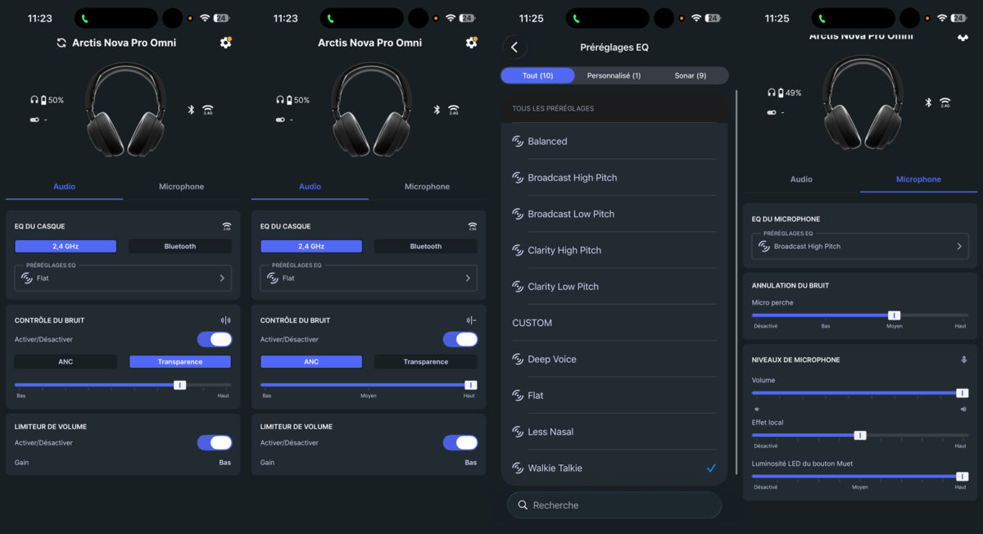Click the Luminosité LED du bouton Muet slider
The width and height of the screenshot is (983, 534).
pos(860,476)
